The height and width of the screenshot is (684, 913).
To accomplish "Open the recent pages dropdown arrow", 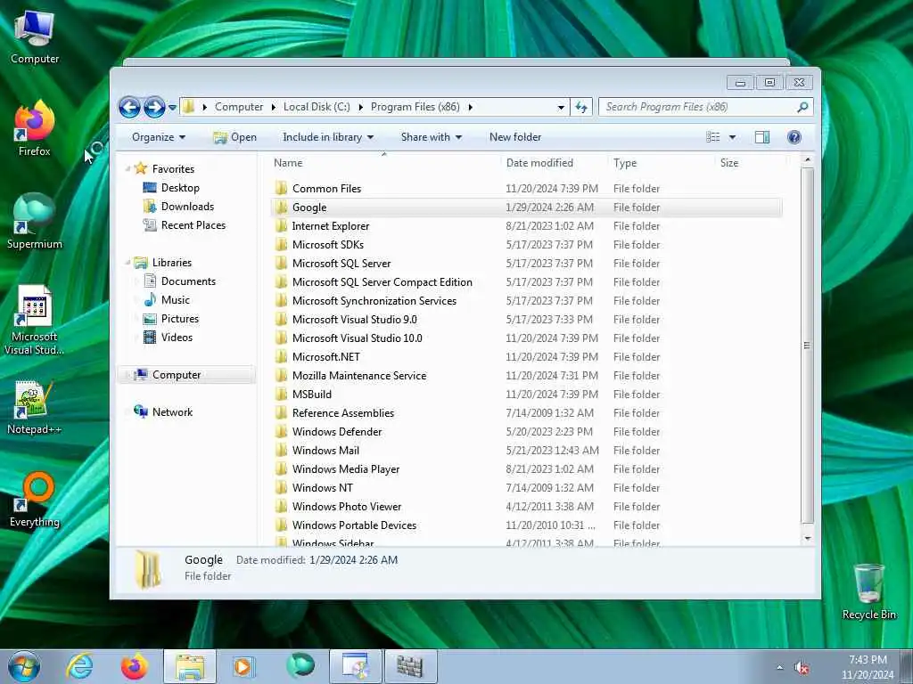I will (x=172, y=108).
